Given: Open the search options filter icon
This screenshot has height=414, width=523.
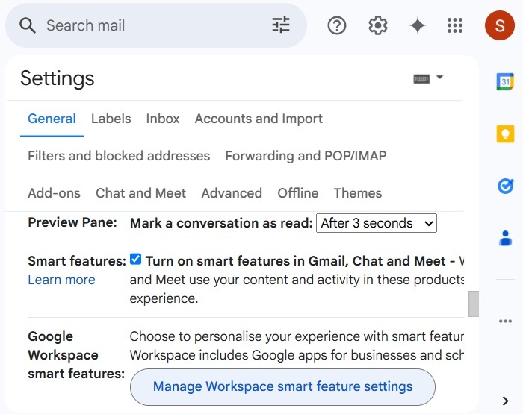Looking at the screenshot, I should 280,25.
